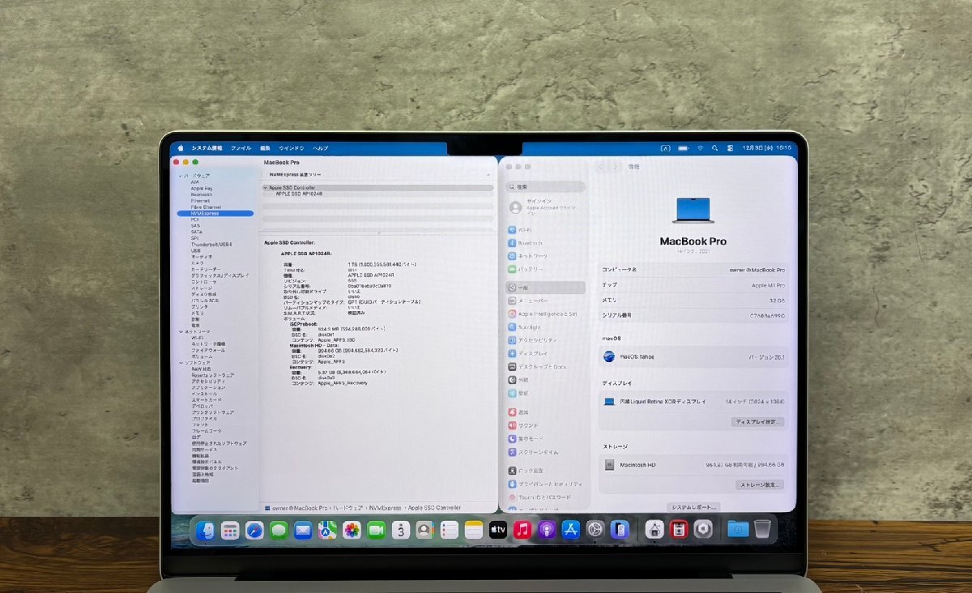
Task: Click Spotlight search icon in menu bar
Action: coord(715,148)
